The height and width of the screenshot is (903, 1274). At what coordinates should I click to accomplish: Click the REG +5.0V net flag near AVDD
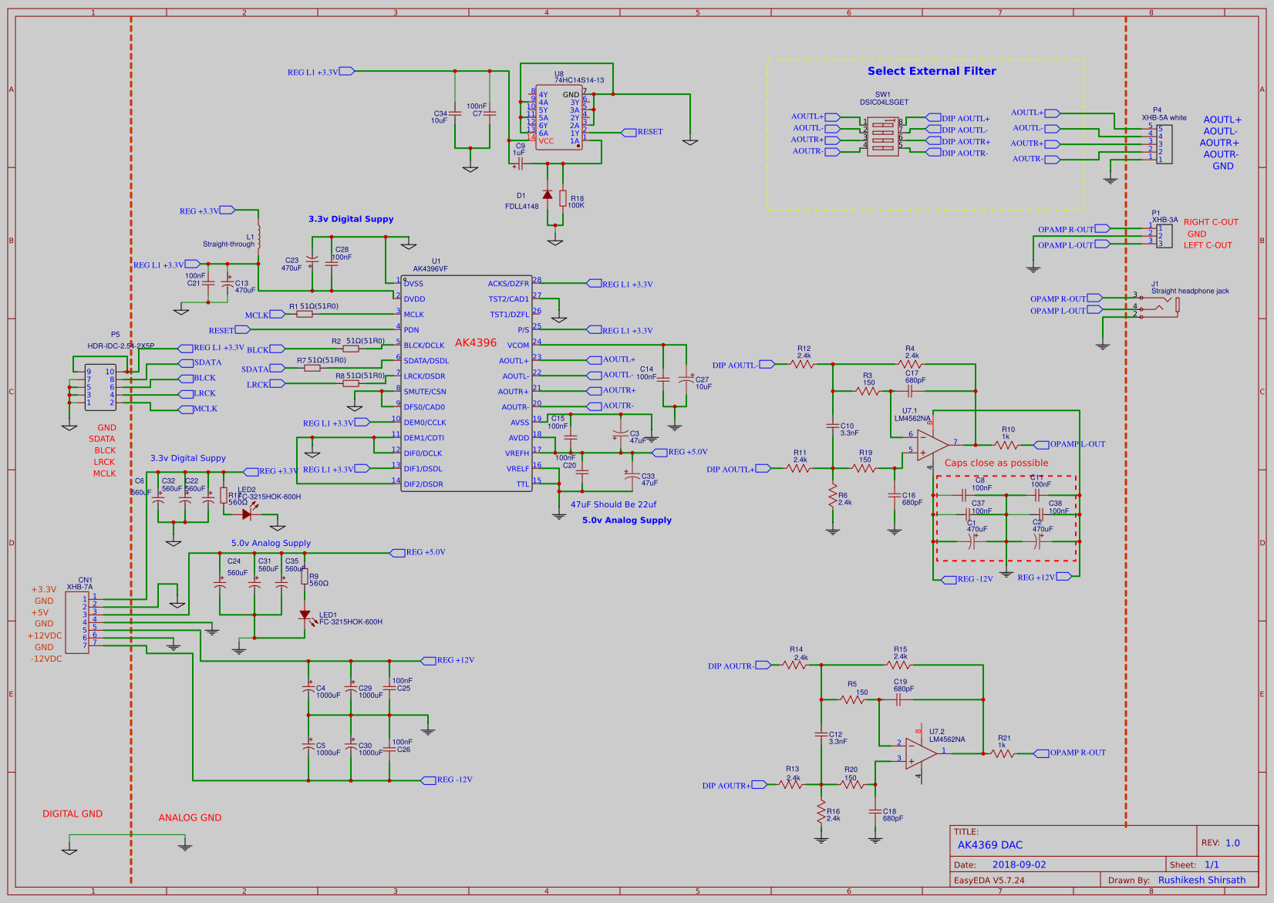click(x=680, y=452)
